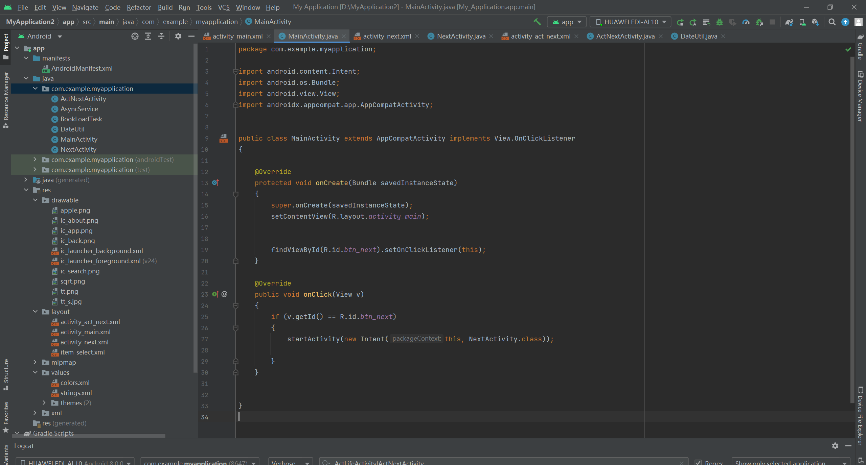Switch to NextActivity.java editor tab
Image resolution: width=866 pixels, height=465 pixels.
[x=461, y=36]
